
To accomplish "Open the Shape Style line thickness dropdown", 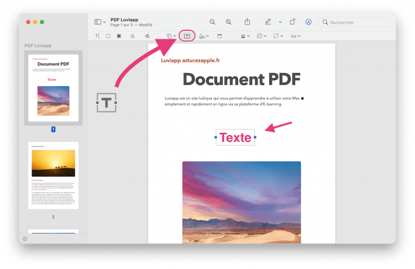I will coord(244,36).
